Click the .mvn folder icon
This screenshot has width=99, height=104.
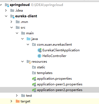pos(18,22)
